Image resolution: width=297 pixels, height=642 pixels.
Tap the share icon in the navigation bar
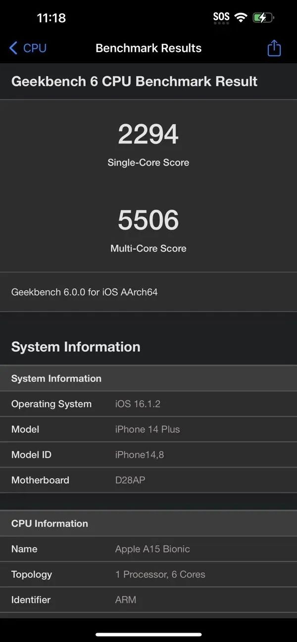coord(274,48)
